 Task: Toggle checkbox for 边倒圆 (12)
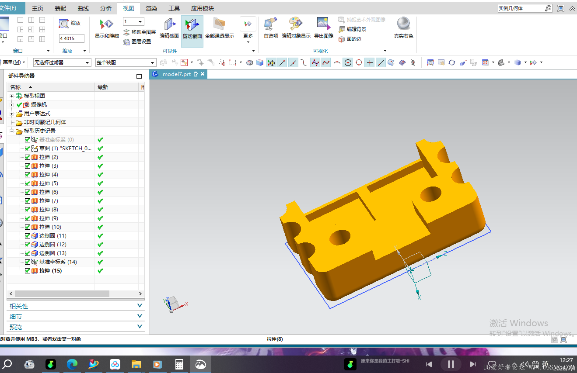click(28, 245)
